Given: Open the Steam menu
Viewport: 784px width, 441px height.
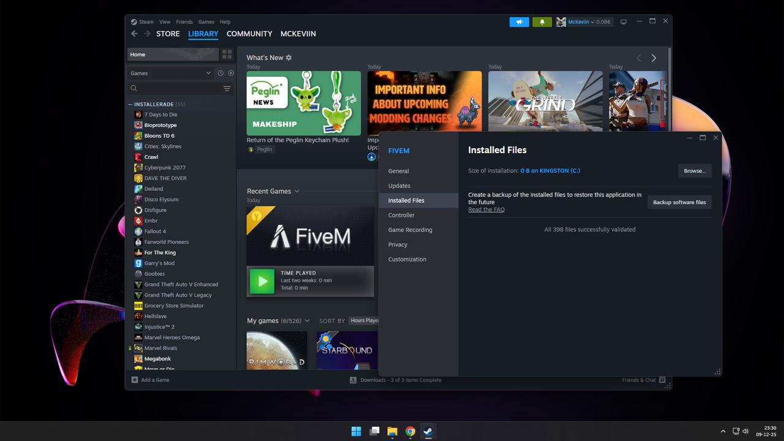Looking at the screenshot, I should click(146, 22).
